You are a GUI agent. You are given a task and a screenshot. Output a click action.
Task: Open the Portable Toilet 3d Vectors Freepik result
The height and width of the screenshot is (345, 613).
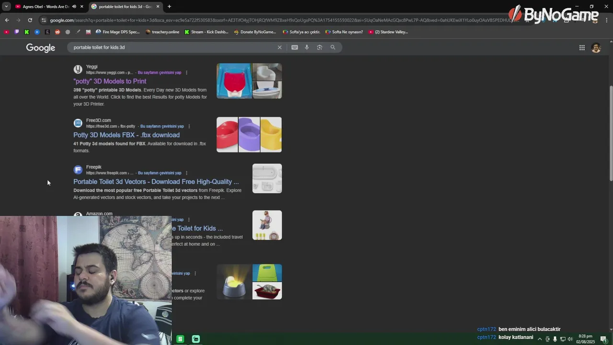pos(156,182)
